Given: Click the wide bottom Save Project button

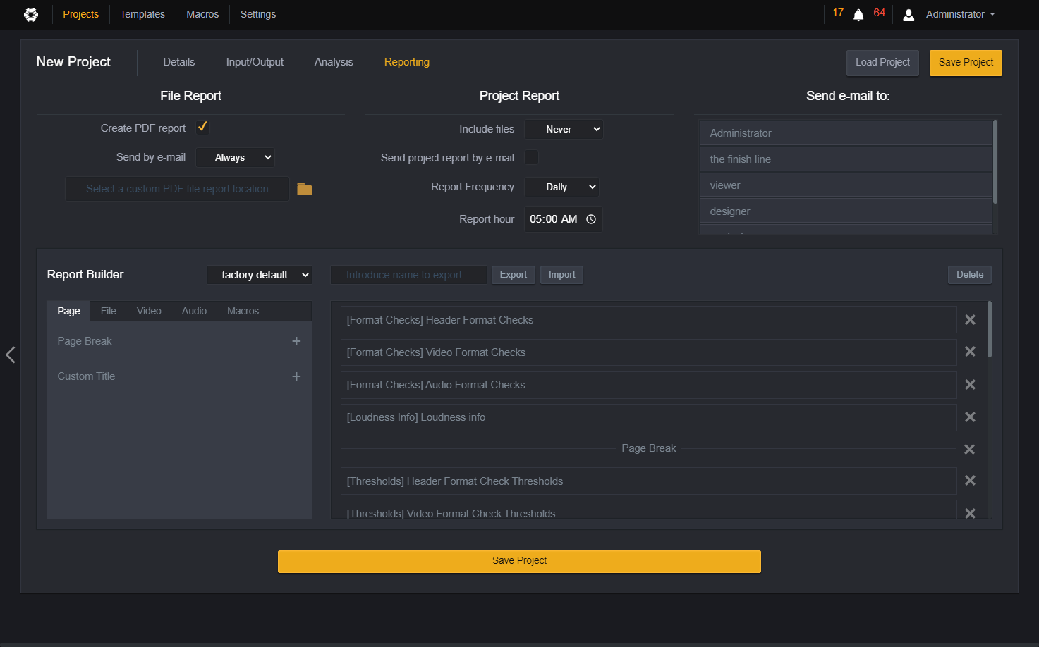Looking at the screenshot, I should click(x=519, y=561).
